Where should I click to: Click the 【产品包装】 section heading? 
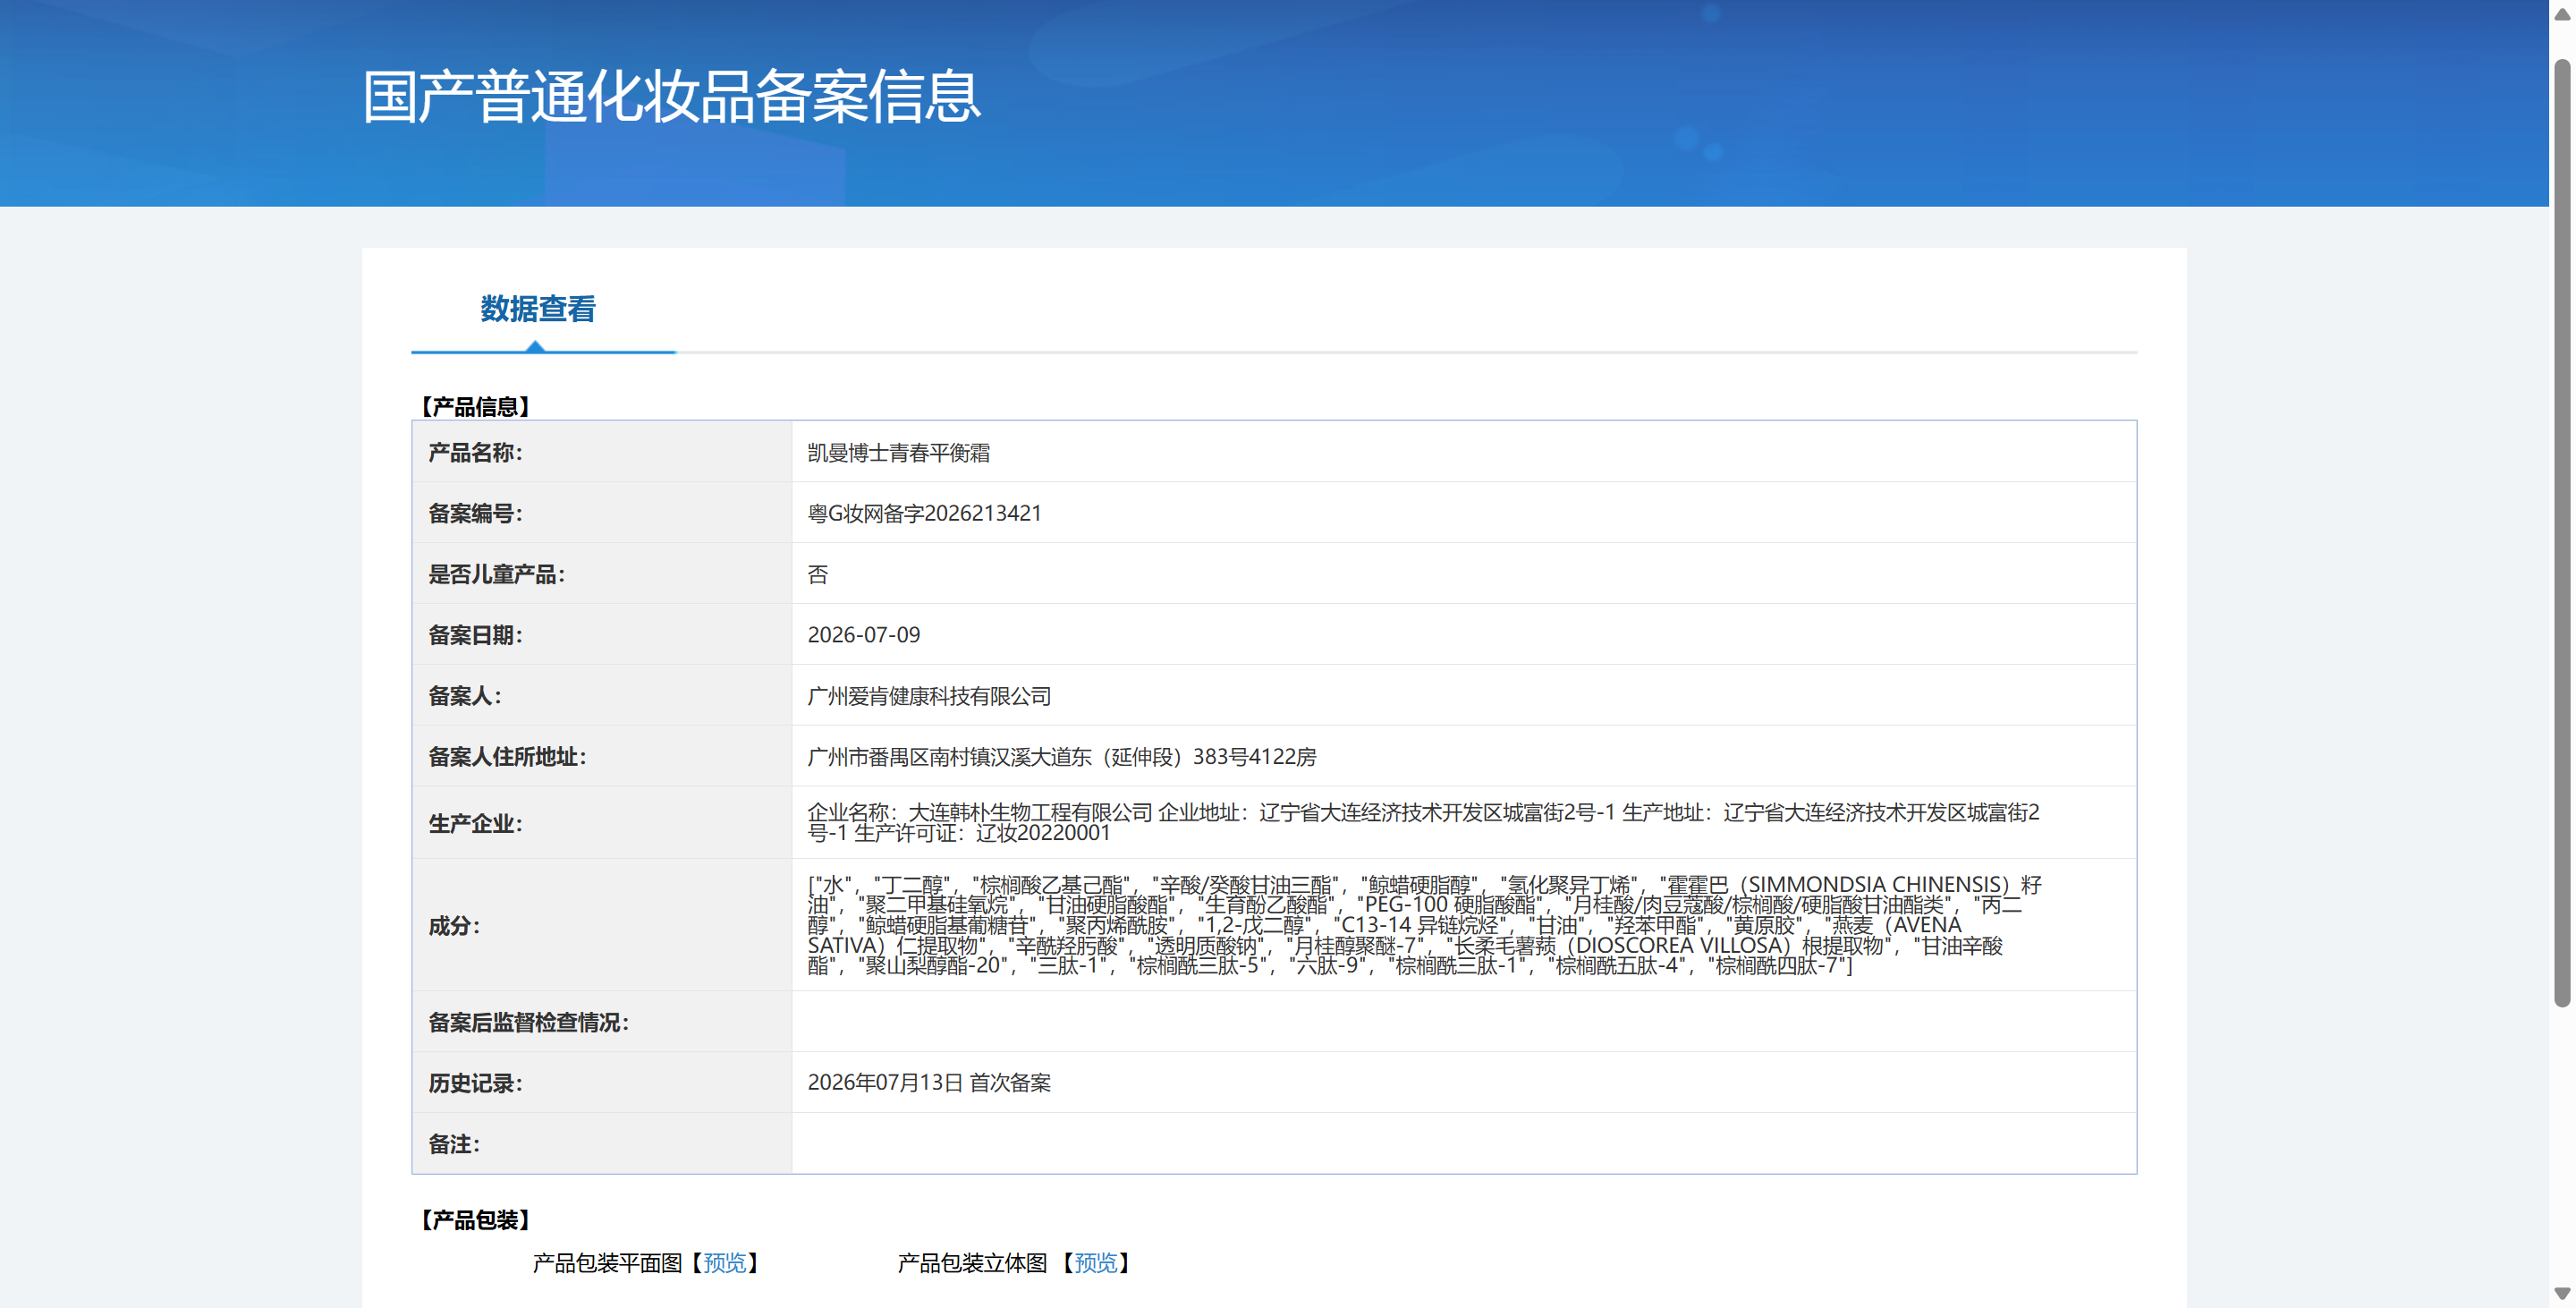tap(474, 1220)
